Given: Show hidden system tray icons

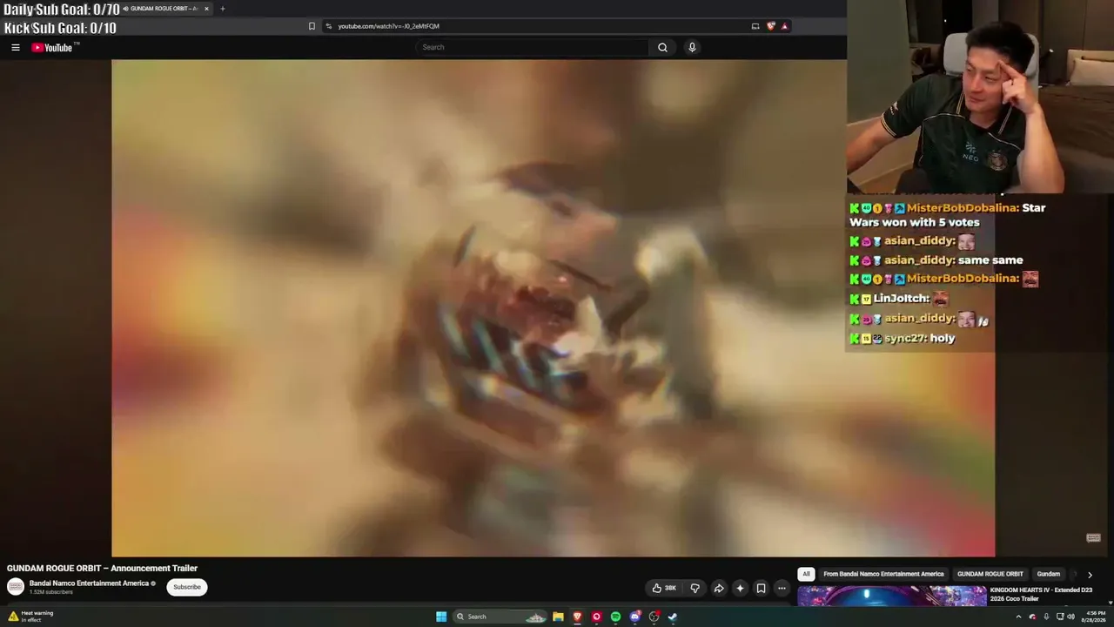Looking at the screenshot, I should pos(1018,617).
